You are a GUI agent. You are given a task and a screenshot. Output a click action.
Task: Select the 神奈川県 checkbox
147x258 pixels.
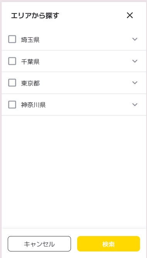click(x=12, y=104)
